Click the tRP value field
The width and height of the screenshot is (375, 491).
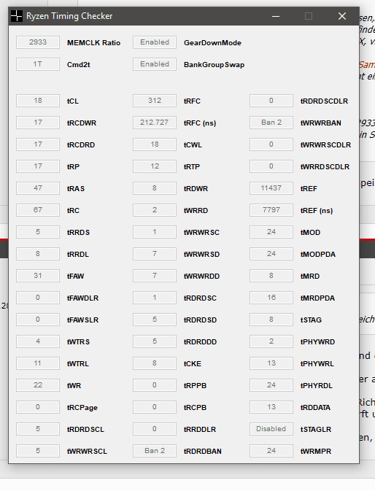[38, 166]
